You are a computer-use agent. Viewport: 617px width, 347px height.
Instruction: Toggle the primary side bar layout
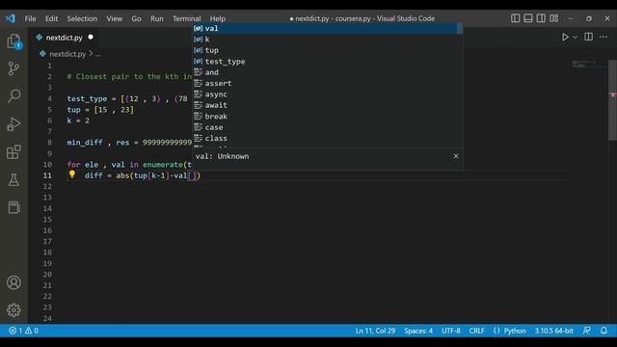pos(515,18)
